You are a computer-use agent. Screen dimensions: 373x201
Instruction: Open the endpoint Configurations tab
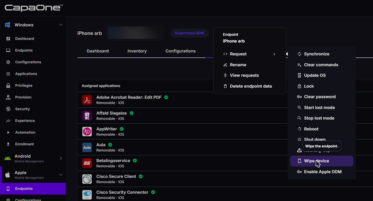pyautogui.click(x=180, y=51)
